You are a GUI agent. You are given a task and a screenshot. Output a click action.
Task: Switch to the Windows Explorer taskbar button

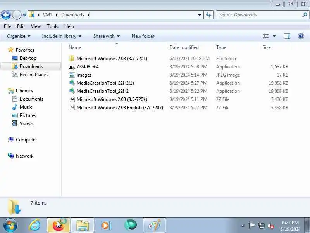pyautogui.click(x=83, y=225)
